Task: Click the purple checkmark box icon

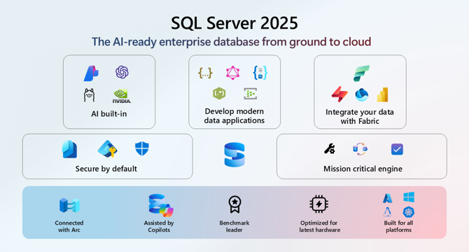Action: (397, 149)
